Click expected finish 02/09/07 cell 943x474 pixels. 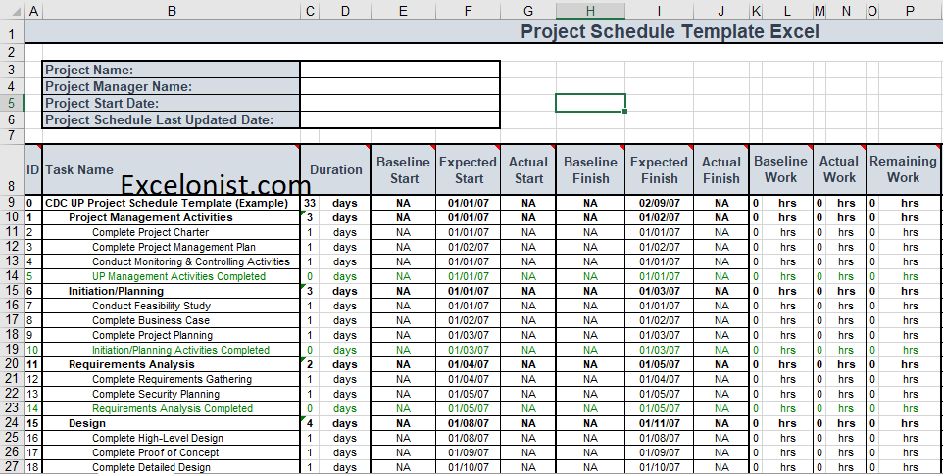click(659, 203)
